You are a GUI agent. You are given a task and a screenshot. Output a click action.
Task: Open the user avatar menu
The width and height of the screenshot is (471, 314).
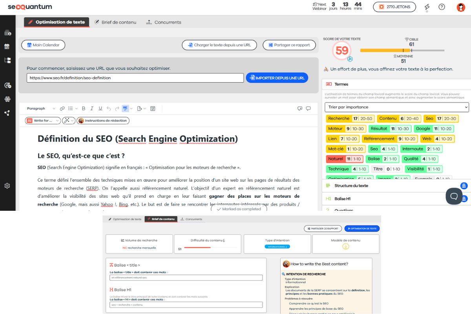(x=461, y=7)
